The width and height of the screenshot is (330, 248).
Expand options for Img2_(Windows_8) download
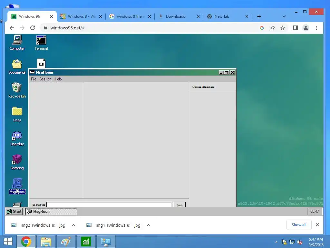(x=73, y=225)
